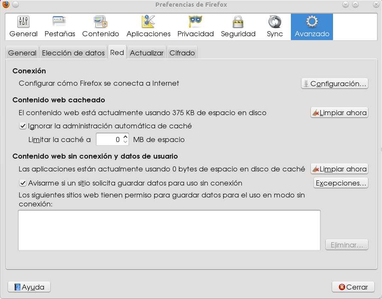382x299 pixels.
Task: Click the round window menu button beside Firefox logo
Action: [x=15, y=4]
